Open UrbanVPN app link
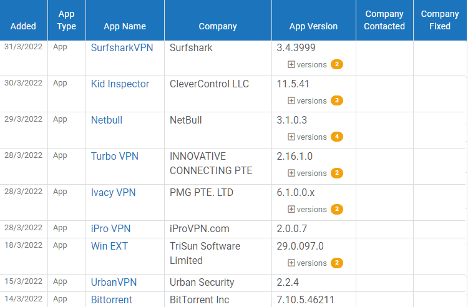This screenshot has height=307, width=468. point(114,282)
